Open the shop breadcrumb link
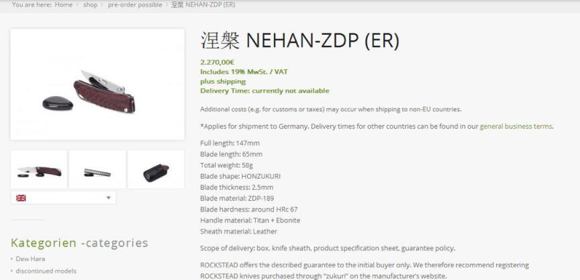 point(90,5)
